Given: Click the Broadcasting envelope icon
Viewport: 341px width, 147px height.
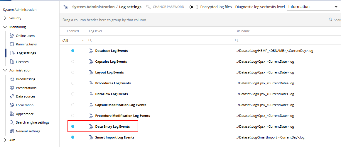Looking at the screenshot, I should [12, 79].
